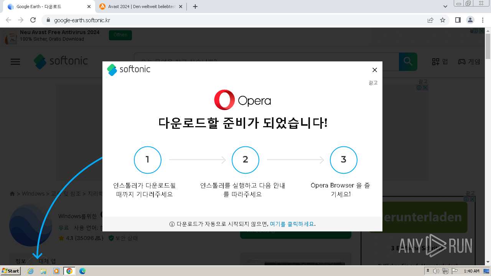View site security info via lock icon

click(48, 20)
